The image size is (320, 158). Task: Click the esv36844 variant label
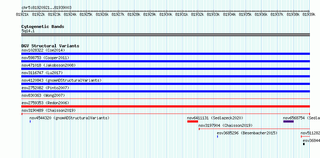tap(311, 140)
